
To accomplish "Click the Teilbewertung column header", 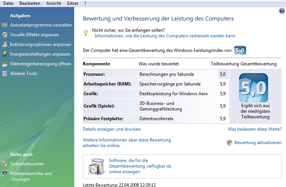I will click(225, 64).
